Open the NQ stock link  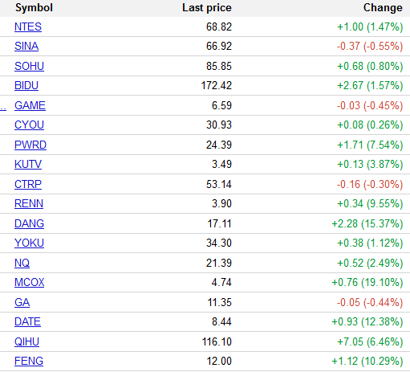22,263
